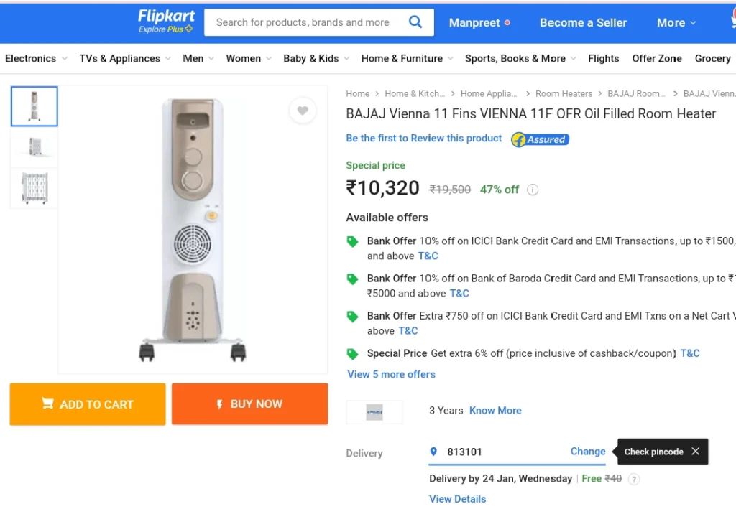
Task: Add heater to wishlist heart icon
Action: [303, 111]
